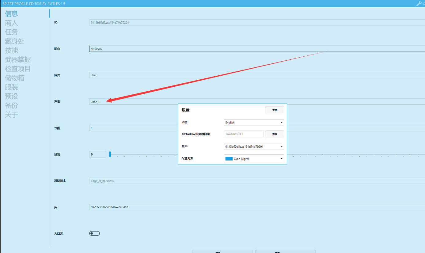Open the 信息 tab

click(x=11, y=13)
